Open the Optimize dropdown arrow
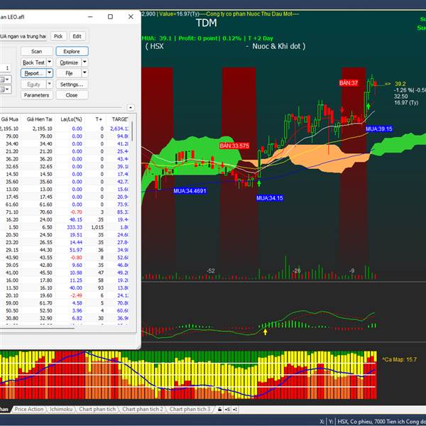Screen dimensions: 426x426 (84, 62)
